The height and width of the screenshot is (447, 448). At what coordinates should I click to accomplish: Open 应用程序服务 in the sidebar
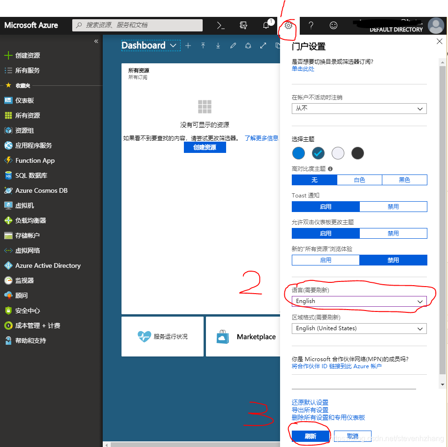33,145
